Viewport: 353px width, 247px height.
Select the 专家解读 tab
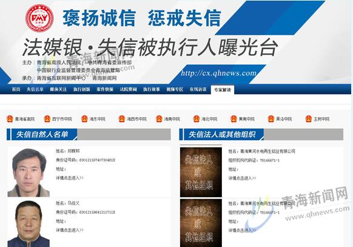coord(223,90)
